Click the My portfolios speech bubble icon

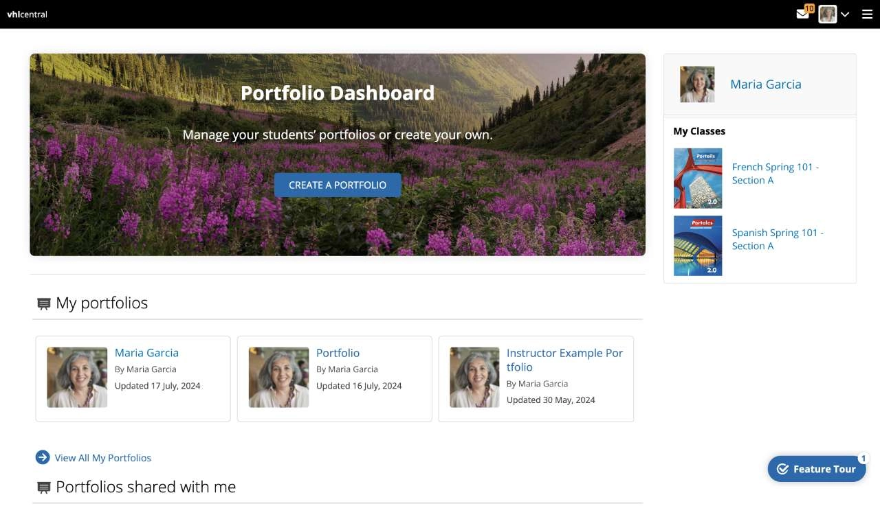click(x=43, y=303)
